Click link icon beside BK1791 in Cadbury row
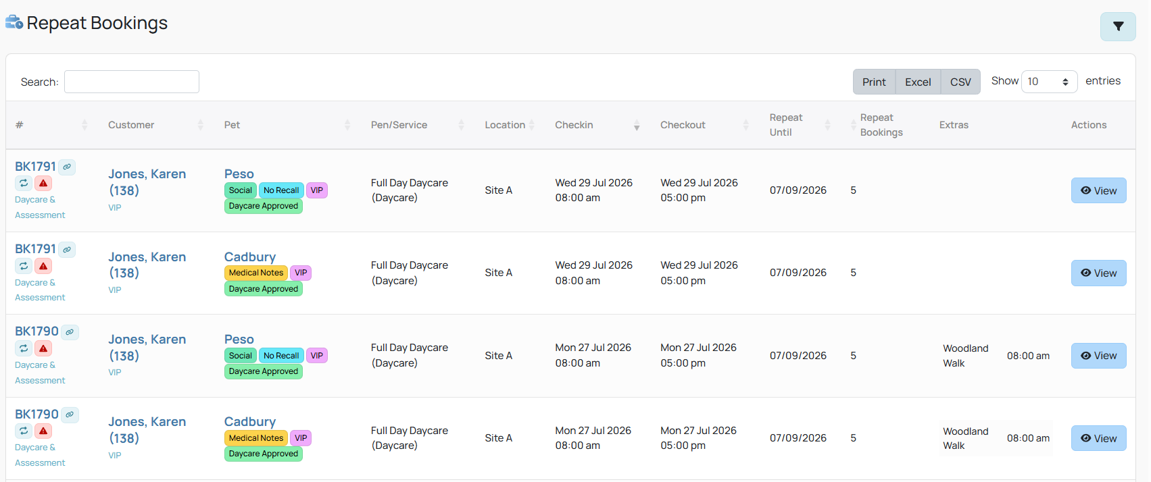 67,249
